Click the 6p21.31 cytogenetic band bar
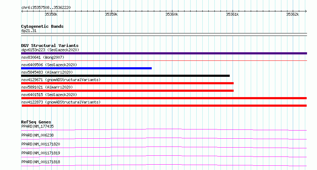317x170 pixels. pos(164,34)
